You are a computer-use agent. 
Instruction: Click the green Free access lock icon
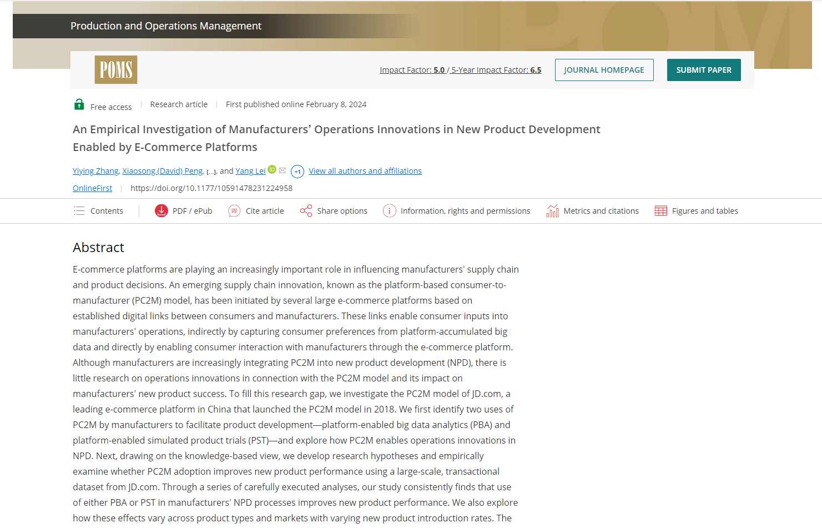pyautogui.click(x=79, y=104)
